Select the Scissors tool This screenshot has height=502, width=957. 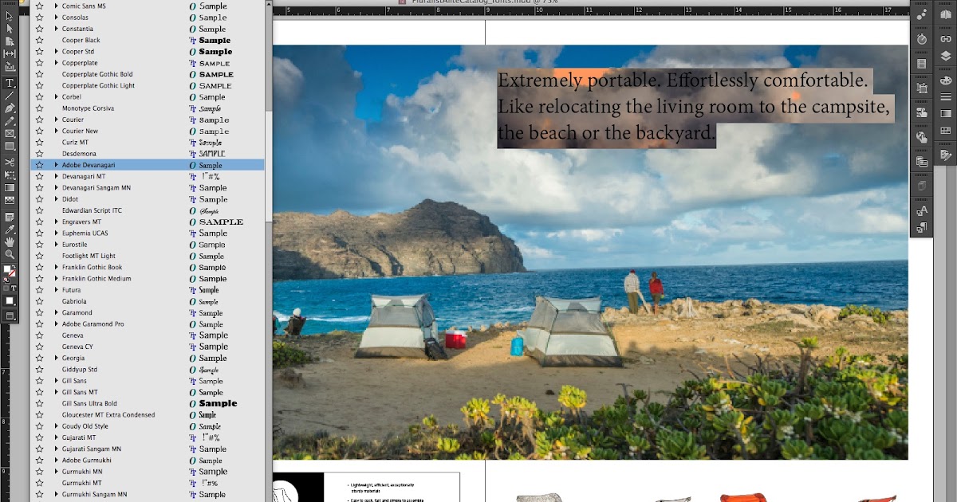(x=10, y=162)
